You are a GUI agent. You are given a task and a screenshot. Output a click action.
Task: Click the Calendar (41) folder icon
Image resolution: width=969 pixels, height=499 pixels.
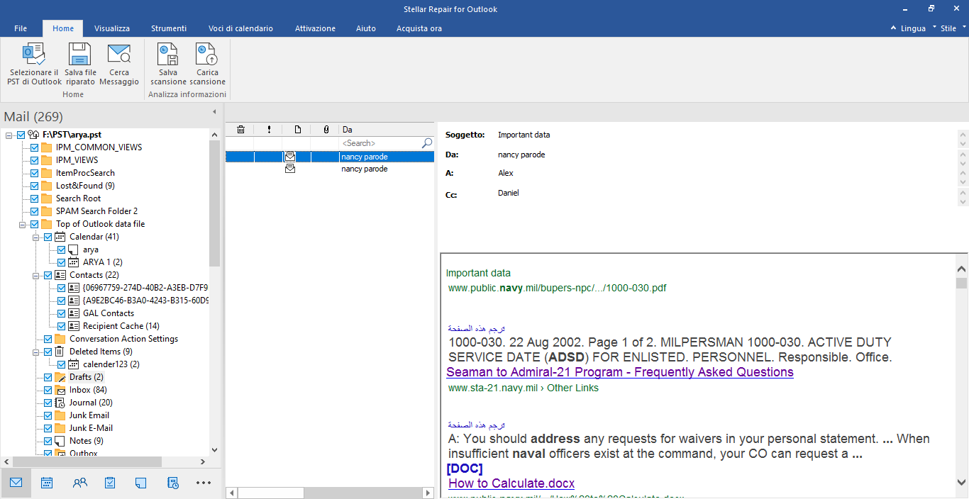60,237
